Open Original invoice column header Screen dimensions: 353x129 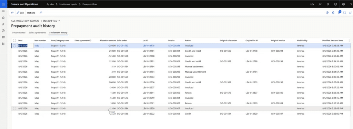click(278, 41)
